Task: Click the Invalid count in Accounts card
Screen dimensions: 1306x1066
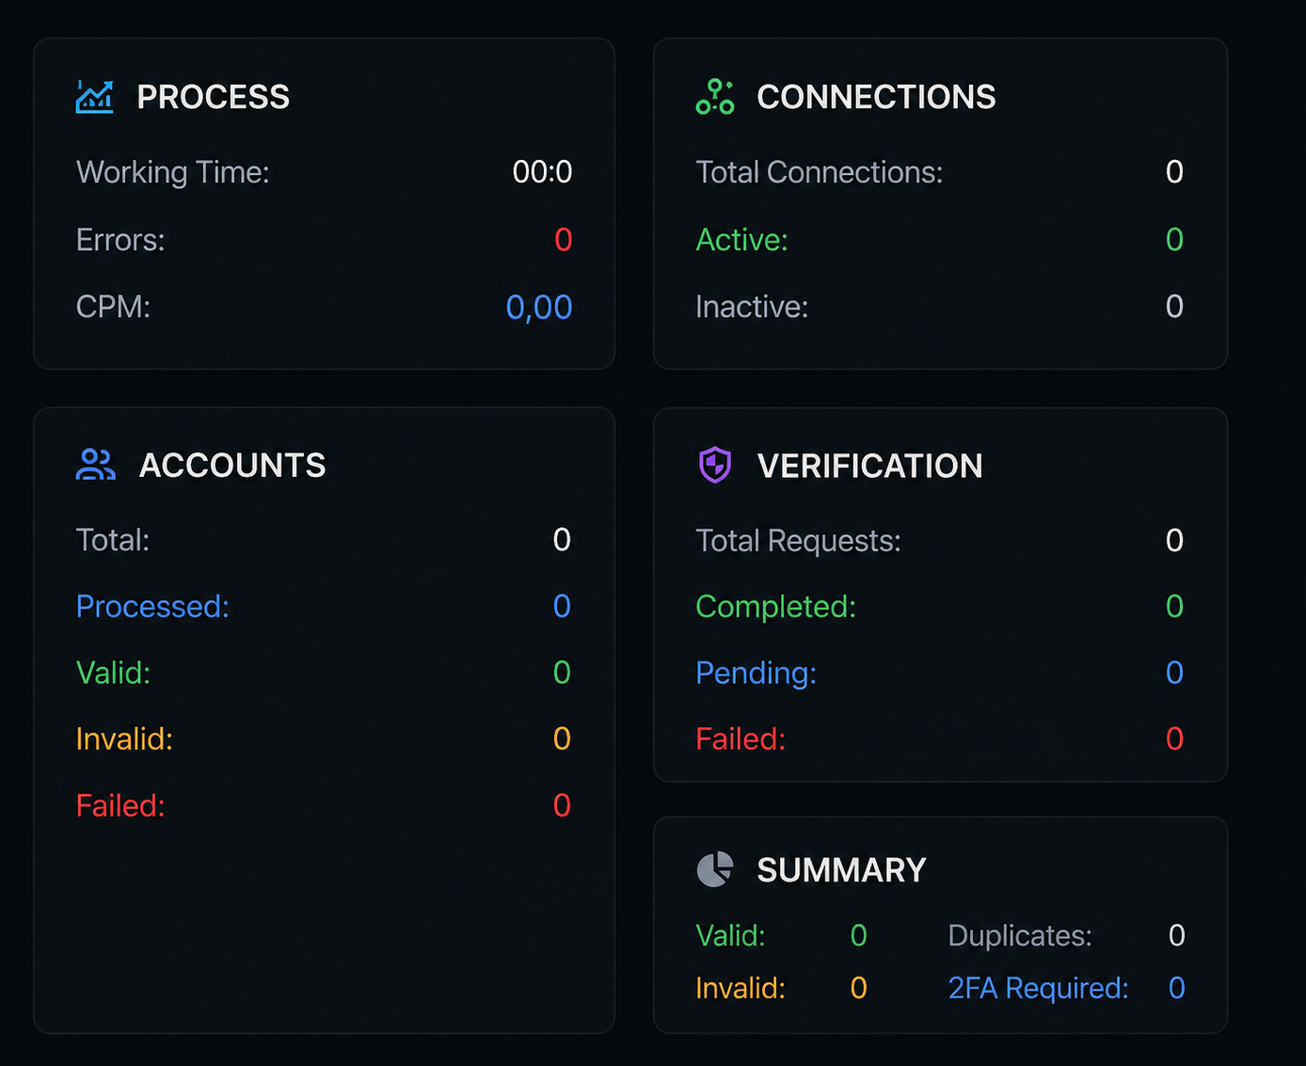Action: (x=562, y=739)
